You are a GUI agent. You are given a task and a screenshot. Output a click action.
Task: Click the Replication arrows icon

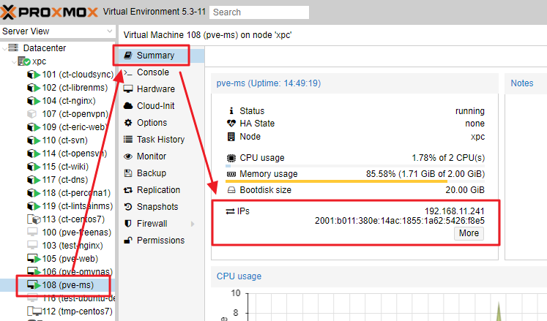128,190
